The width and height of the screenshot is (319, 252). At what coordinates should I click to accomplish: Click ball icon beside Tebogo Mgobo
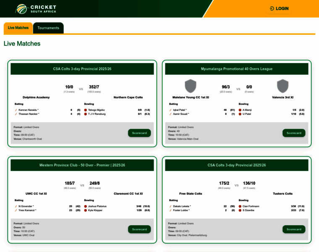(x=86, y=110)
